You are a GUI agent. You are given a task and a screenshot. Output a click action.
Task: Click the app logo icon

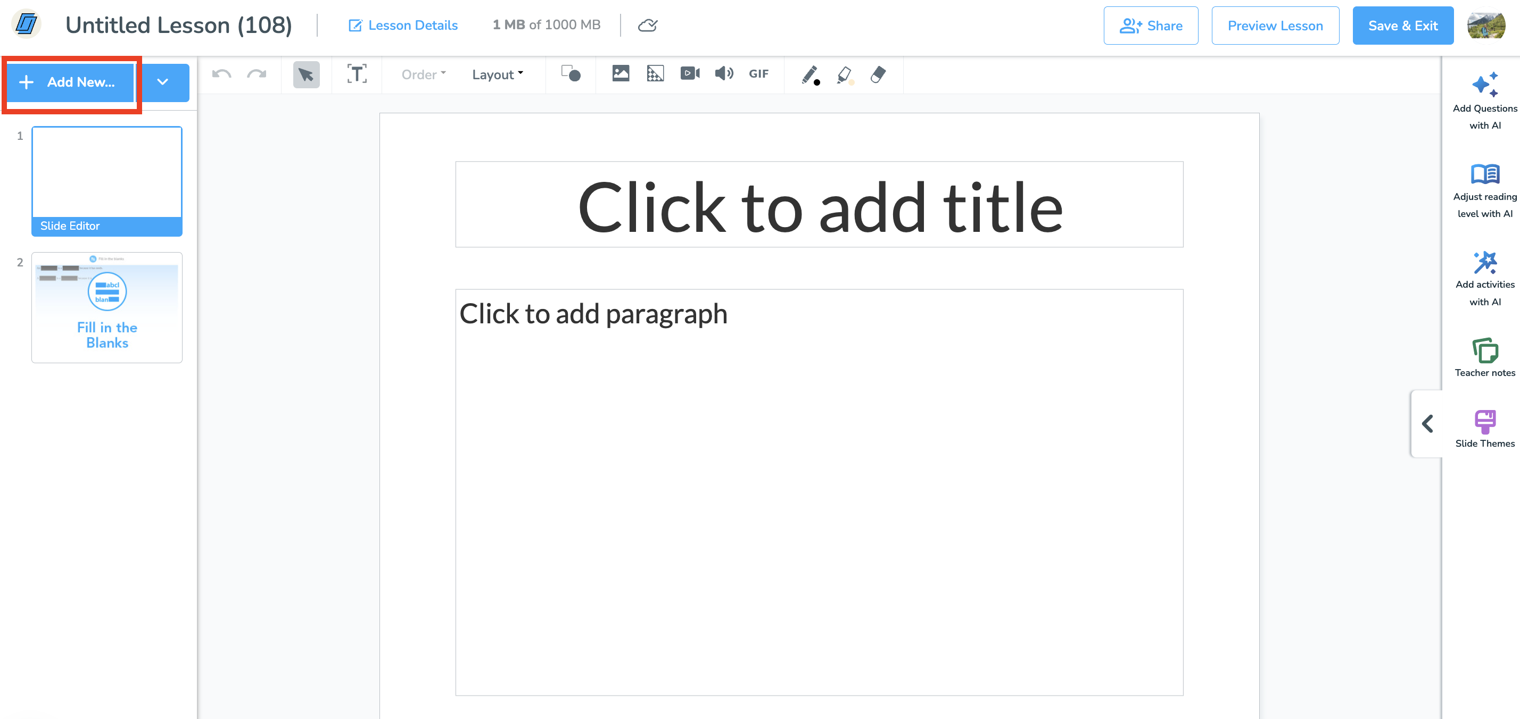pyautogui.click(x=26, y=25)
